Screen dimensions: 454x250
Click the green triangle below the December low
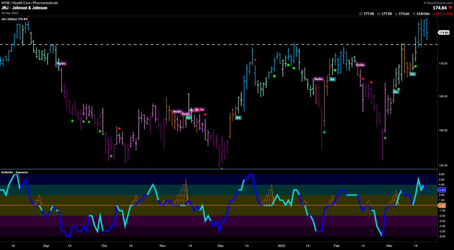(222, 168)
